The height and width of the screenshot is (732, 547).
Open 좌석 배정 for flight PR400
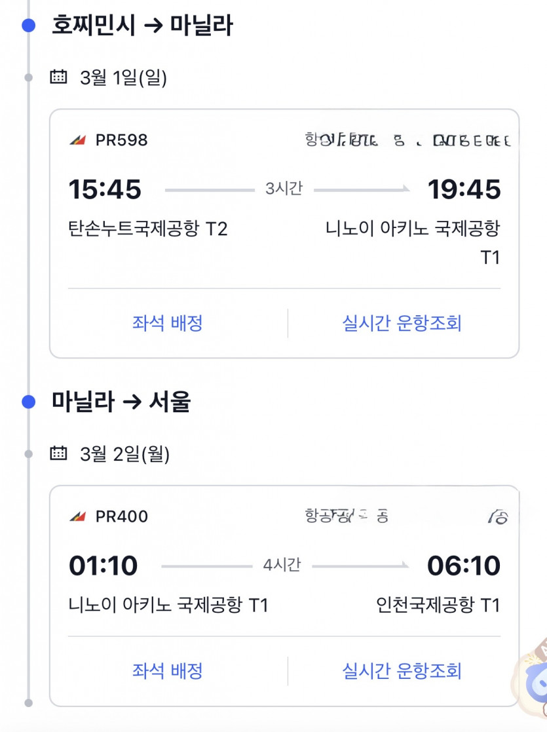168,670
